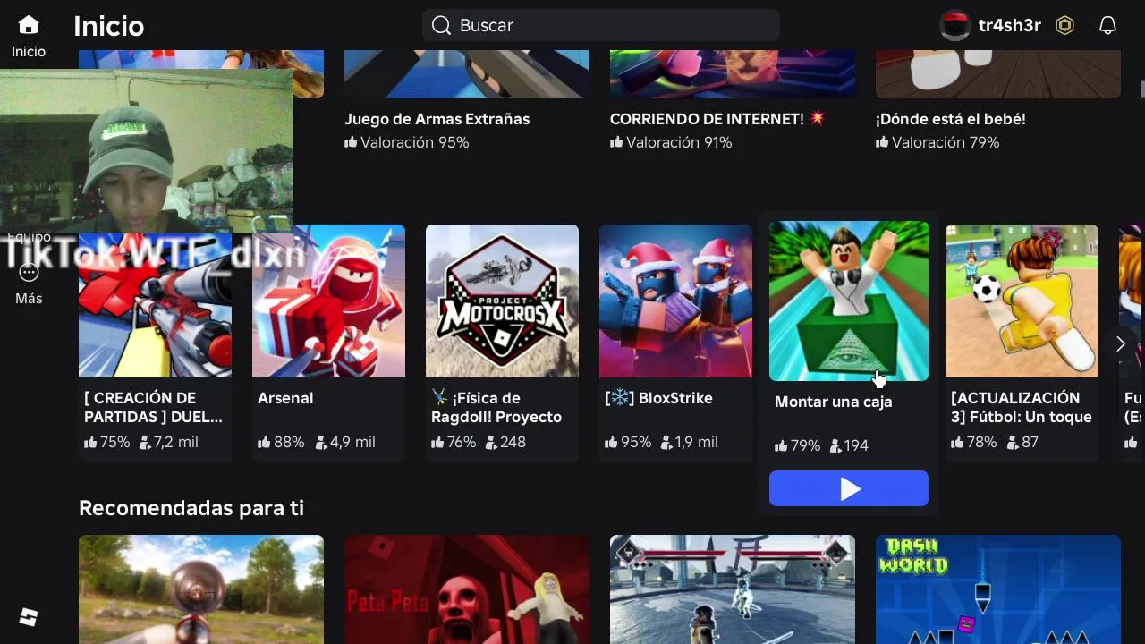Open the Fútbol: Un toque thumbnail

coord(1022,301)
